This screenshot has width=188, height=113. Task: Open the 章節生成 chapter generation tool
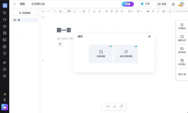coord(182,38)
